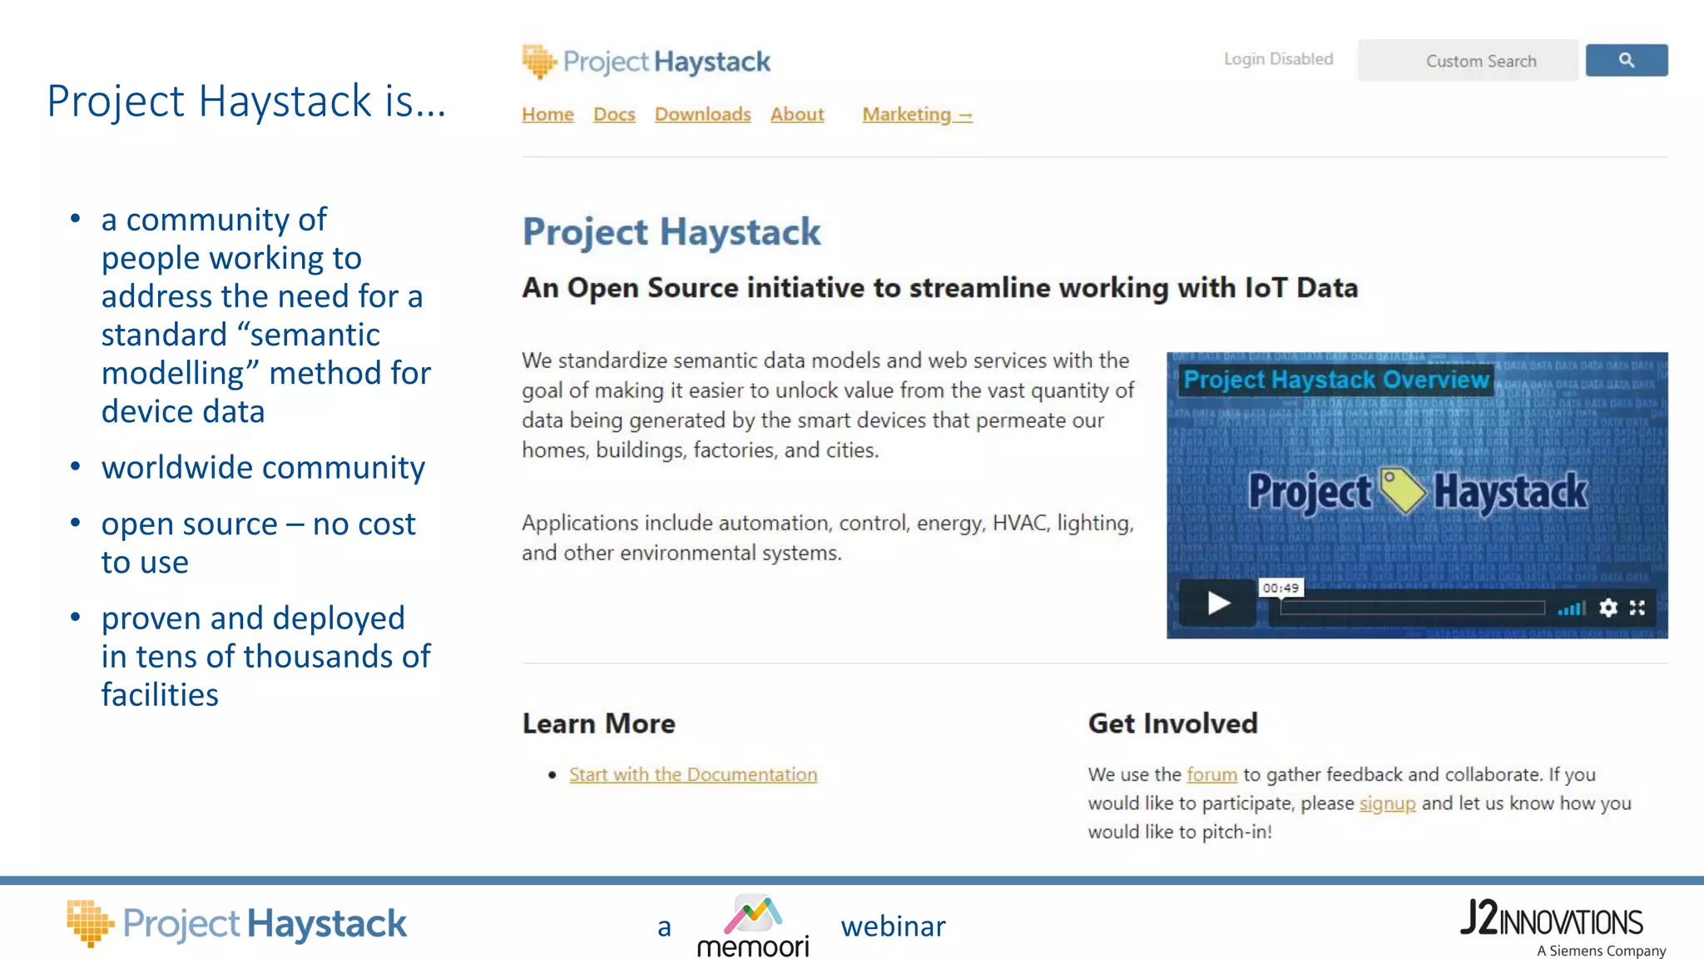Click the 'proven and deployed' bullet
This screenshot has width=1704, height=959.
point(266,656)
